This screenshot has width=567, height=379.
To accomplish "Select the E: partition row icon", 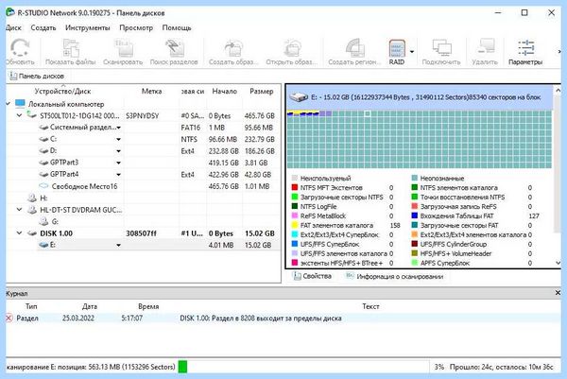I will 43,245.
